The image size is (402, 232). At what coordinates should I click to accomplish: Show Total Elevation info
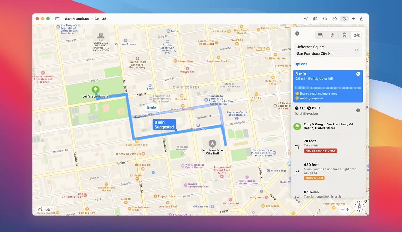click(358, 111)
